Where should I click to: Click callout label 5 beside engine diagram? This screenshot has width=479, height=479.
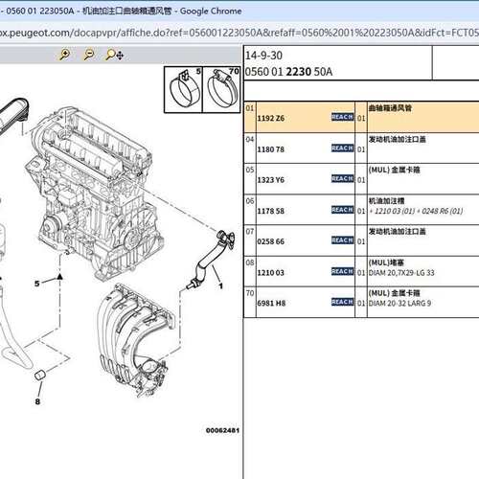37,284
